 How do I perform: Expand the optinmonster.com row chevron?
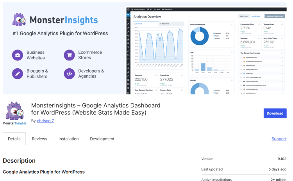tap(282, 69)
